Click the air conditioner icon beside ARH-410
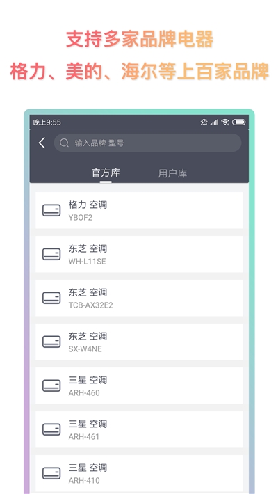The width and height of the screenshot is (278, 494). pyautogui.click(x=51, y=473)
